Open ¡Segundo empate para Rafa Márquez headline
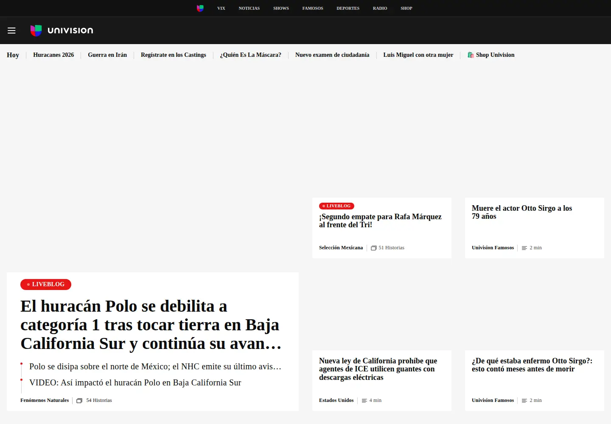The height and width of the screenshot is (424, 611). click(x=380, y=221)
